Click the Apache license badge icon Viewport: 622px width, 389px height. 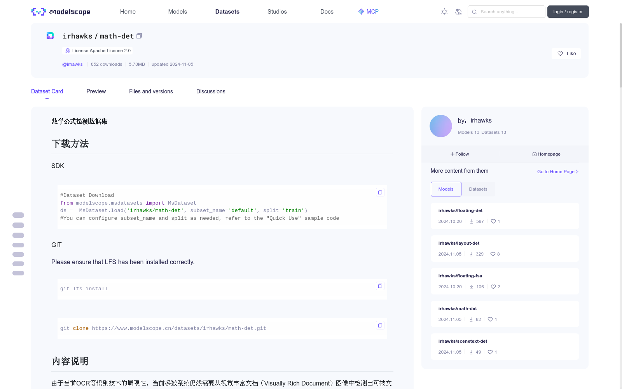tap(68, 51)
